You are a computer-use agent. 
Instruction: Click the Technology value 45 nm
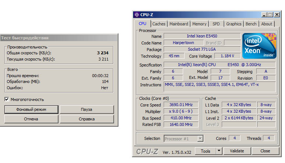point(174,56)
